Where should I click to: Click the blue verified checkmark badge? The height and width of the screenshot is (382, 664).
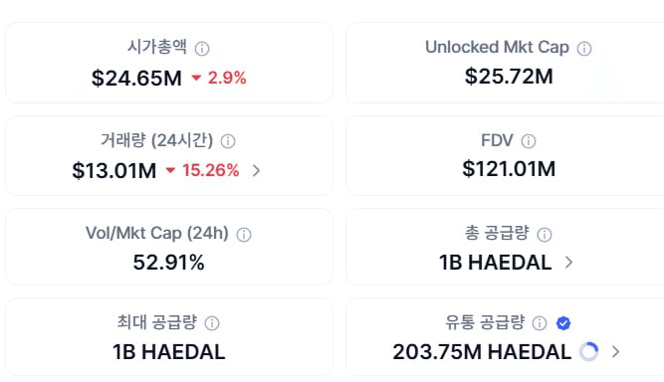[x=563, y=323]
